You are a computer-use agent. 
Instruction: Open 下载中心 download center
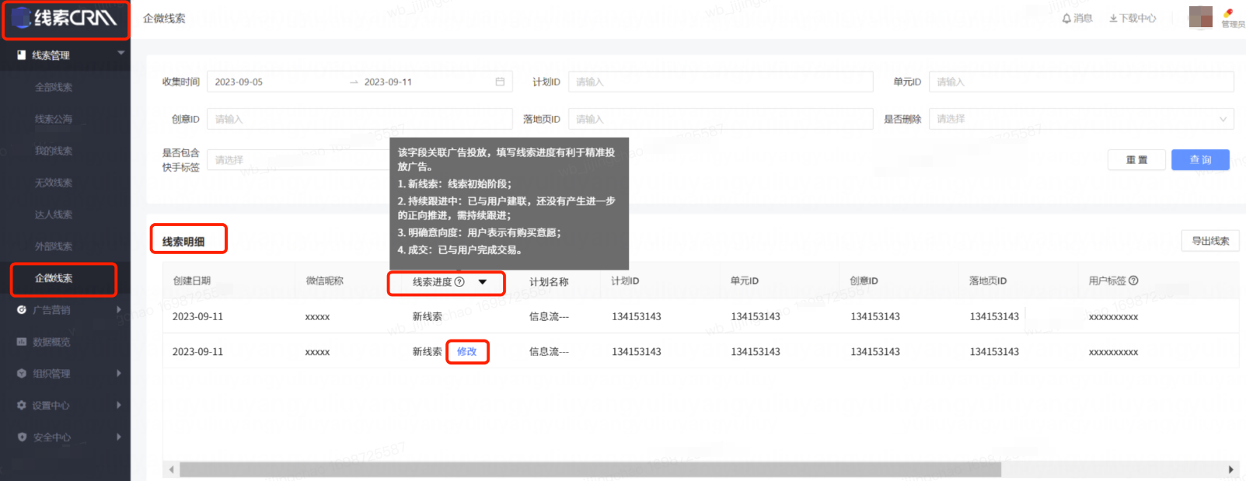[x=1133, y=18]
